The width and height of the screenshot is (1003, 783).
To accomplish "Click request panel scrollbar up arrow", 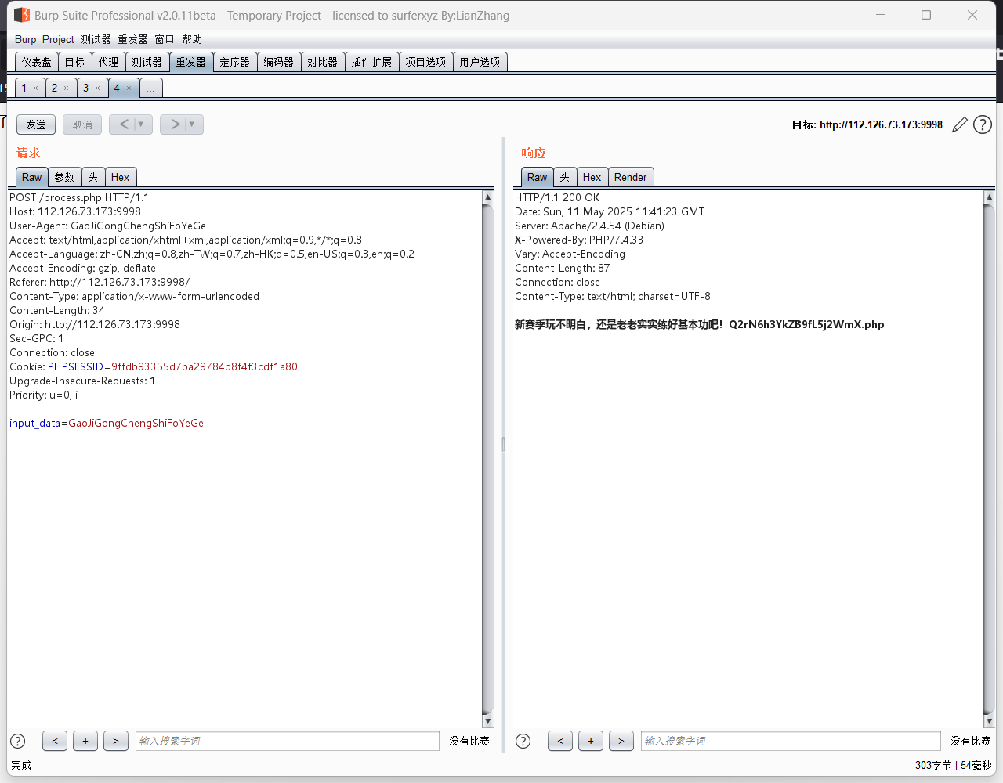I will tap(487, 197).
